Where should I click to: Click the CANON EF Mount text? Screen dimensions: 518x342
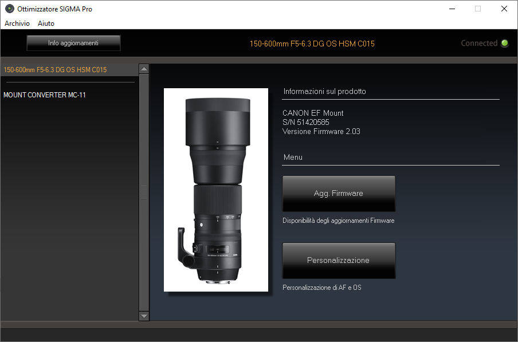tap(313, 113)
